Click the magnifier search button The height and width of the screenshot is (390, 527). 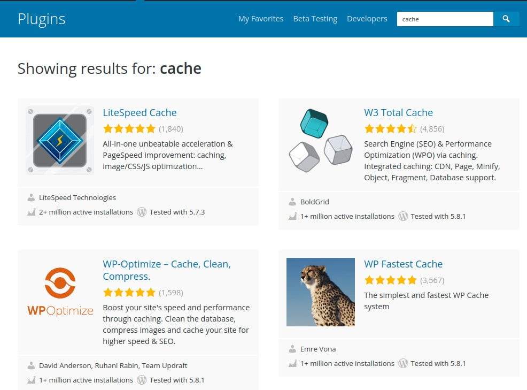point(506,19)
